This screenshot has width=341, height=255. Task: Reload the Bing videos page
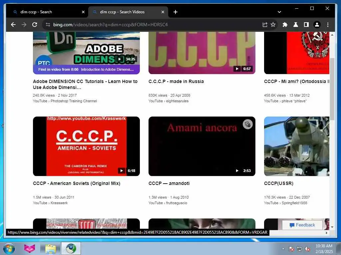35,25
